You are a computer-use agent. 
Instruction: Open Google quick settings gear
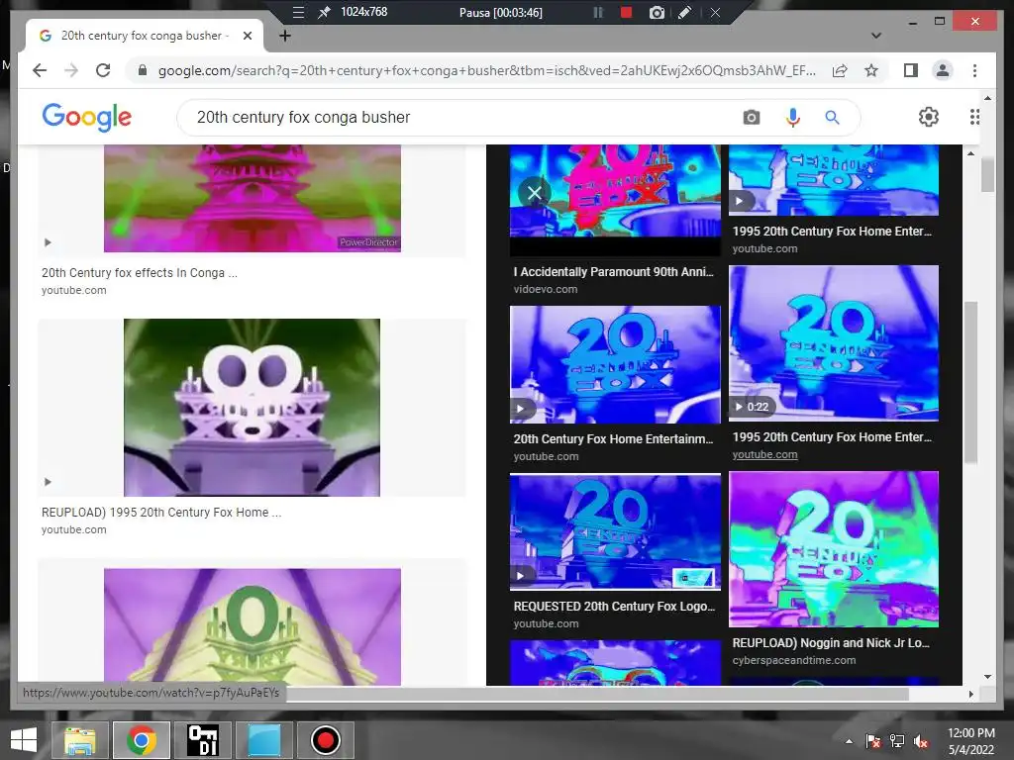pyautogui.click(x=928, y=117)
